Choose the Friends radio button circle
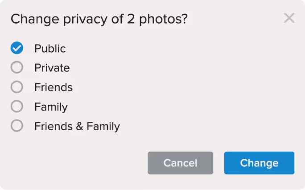 coord(17,87)
